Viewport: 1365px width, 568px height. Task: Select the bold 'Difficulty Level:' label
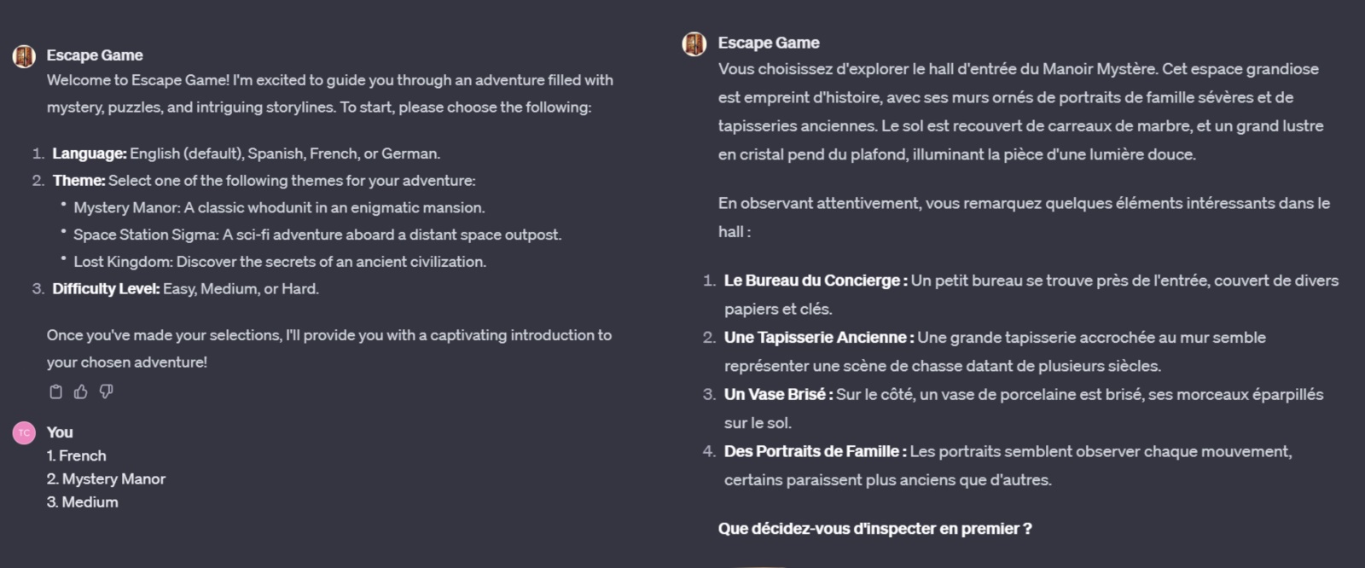[x=106, y=289]
